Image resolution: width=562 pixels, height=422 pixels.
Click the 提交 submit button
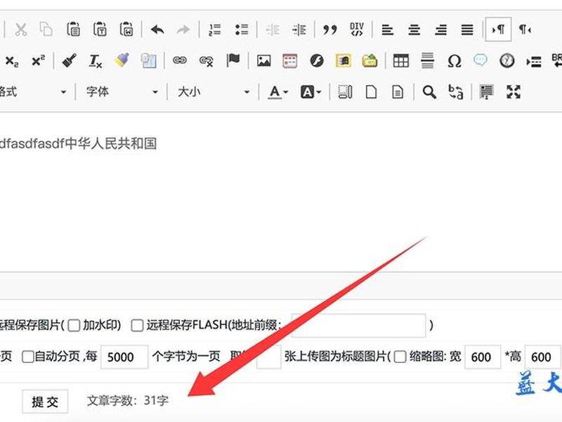point(45,402)
